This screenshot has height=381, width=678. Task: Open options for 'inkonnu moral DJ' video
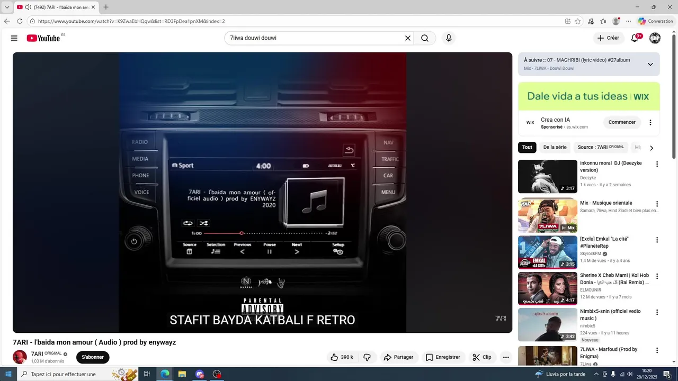pos(657,164)
